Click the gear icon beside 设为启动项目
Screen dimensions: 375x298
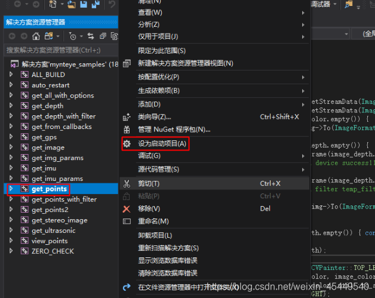127,143
